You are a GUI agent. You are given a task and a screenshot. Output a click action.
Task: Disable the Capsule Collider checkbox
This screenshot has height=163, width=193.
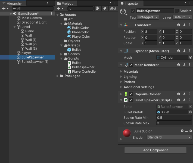(131, 94)
